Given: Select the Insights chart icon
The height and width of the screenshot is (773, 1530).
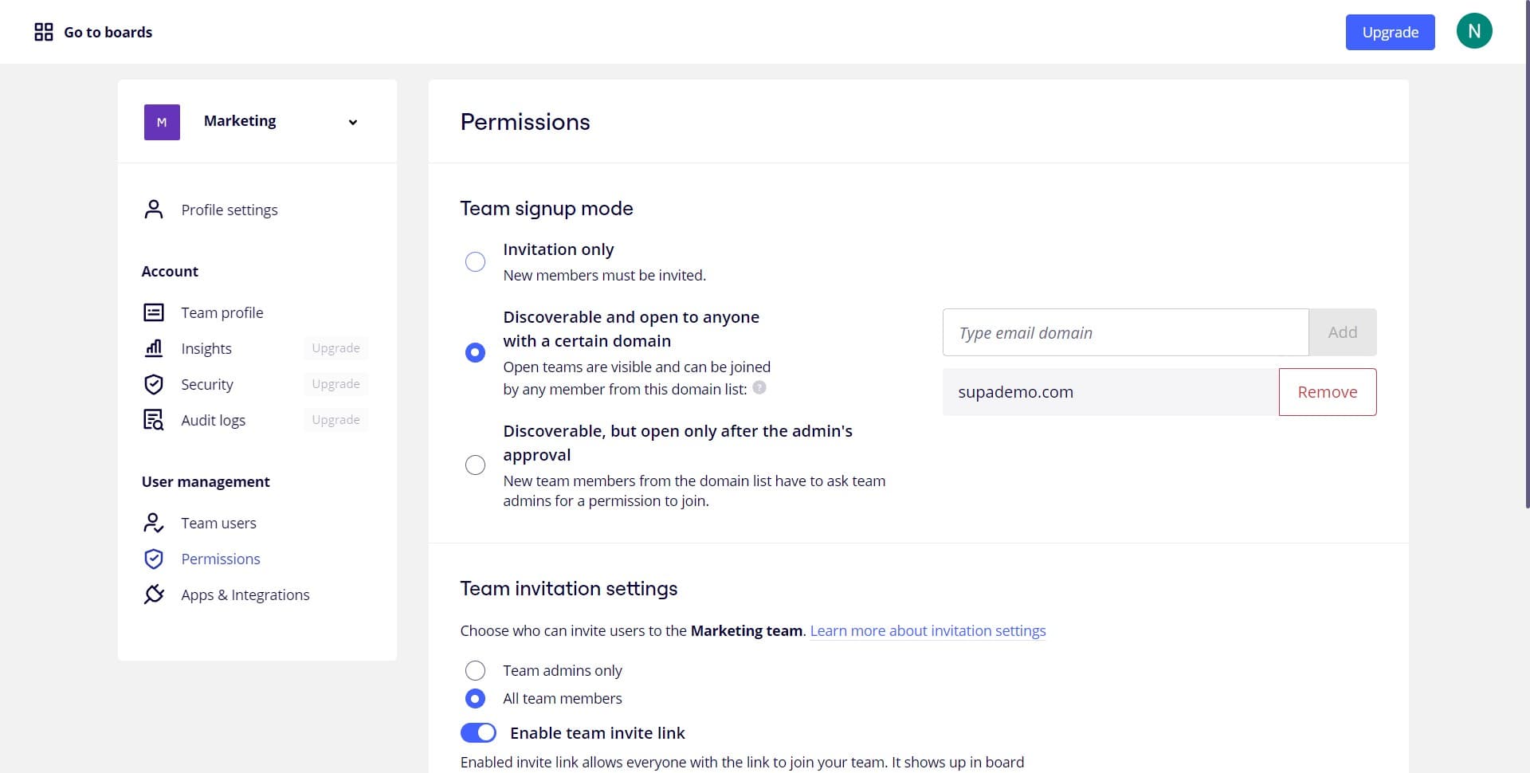Looking at the screenshot, I should coord(153,348).
